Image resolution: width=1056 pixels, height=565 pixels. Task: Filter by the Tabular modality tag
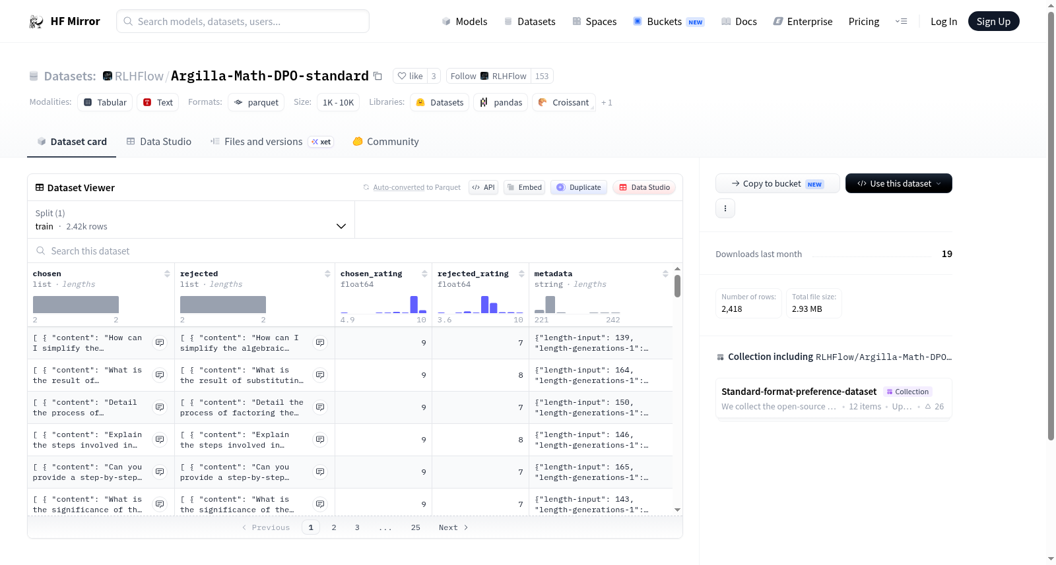coord(105,102)
